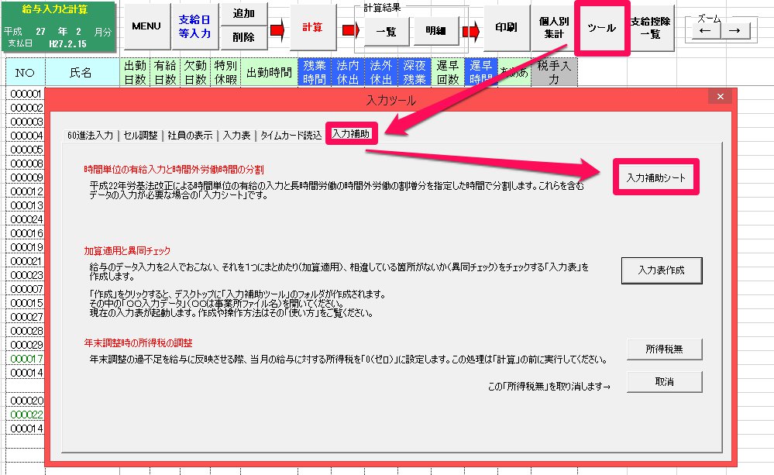774x475 pixels.
Task: Select employee row 000001
Action: (26, 94)
